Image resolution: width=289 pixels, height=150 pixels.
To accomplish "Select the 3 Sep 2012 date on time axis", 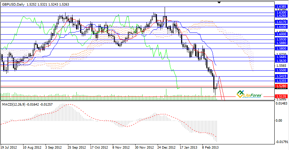I will pos(54,148).
